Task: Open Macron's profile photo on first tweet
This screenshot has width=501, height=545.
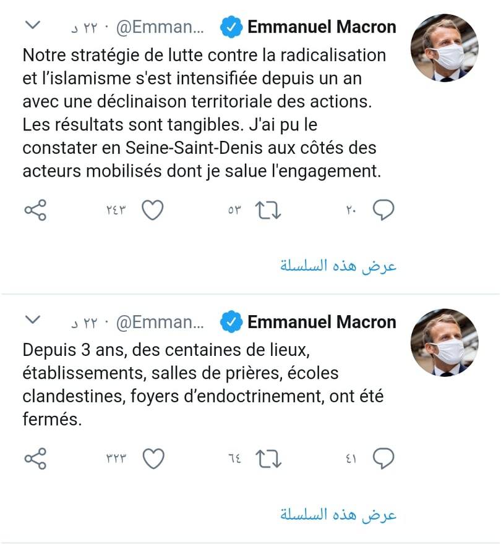Action: pyautogui.click(x=444, y=48)
